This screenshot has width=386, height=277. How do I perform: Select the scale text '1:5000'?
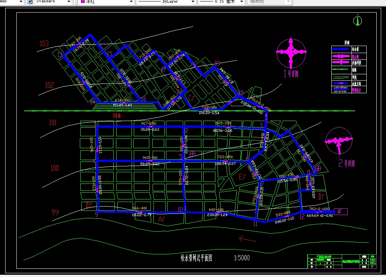(x=242, y=258)
